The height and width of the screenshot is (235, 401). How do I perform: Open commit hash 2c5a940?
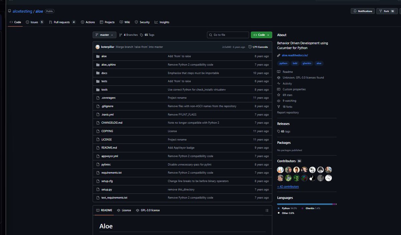(227, 47)
